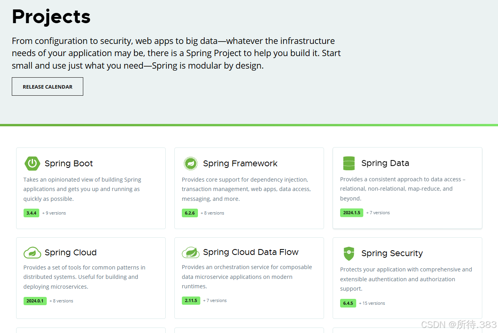Viewport: 498px width, 333px height.
Task: Click the Spring Boot description text
Action: point(82,189)
